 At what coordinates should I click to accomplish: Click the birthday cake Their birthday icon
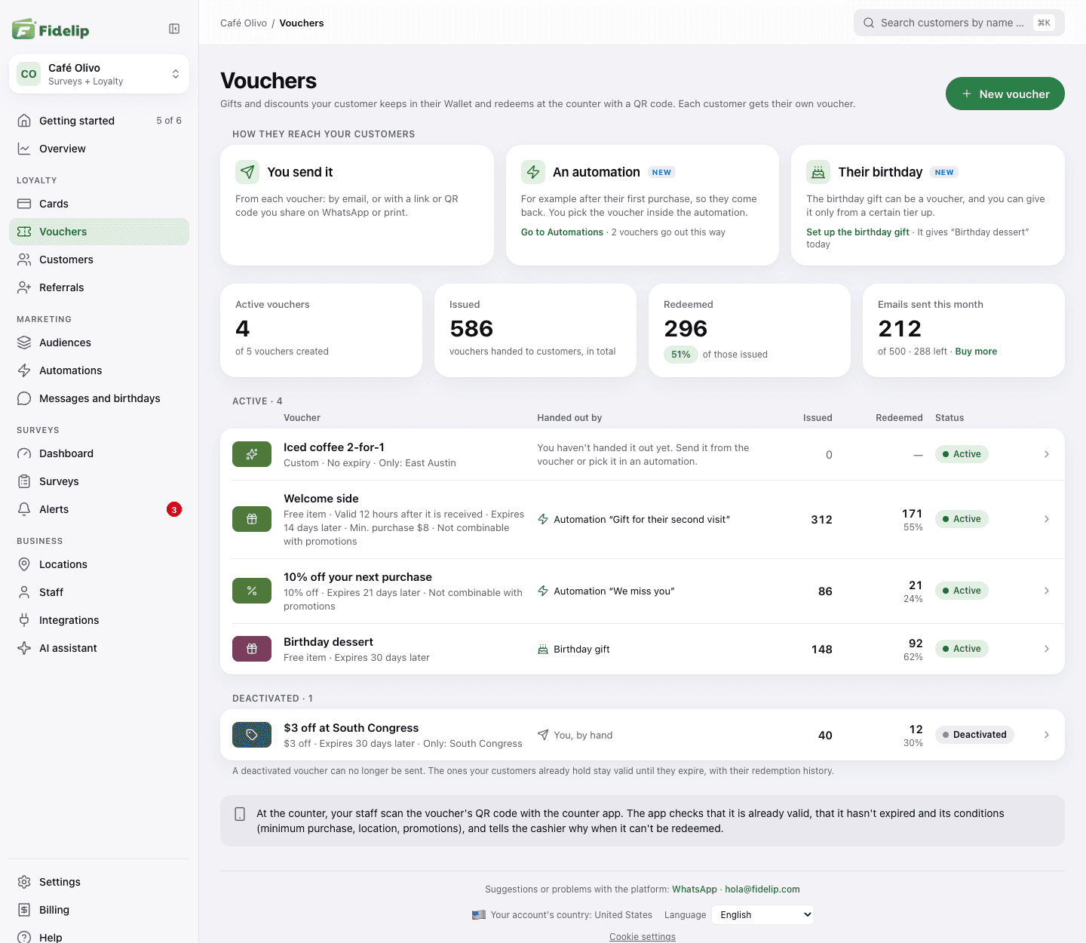pyautogui.click(x=818, y=172)
